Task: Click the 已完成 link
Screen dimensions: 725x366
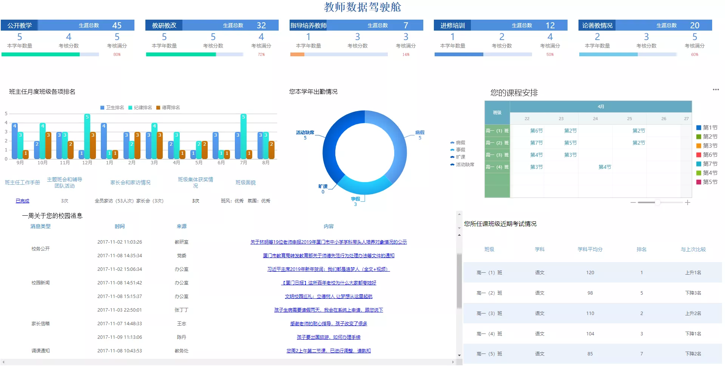Action: click(x=22, y=201)
